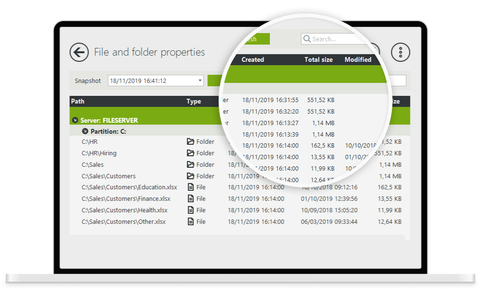Click the modified date 06/03/2019 09:33:44
Screen dimensions: 481x289
tap(329, 221)
